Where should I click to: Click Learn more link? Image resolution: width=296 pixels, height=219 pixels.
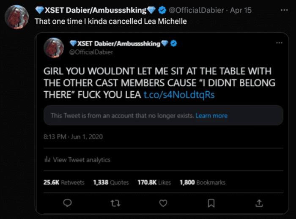[211, 115]
